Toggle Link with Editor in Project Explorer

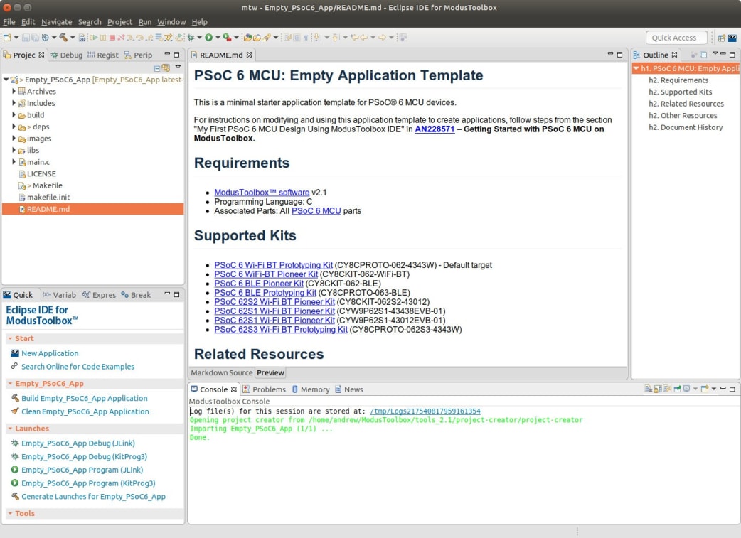[166, 68]
